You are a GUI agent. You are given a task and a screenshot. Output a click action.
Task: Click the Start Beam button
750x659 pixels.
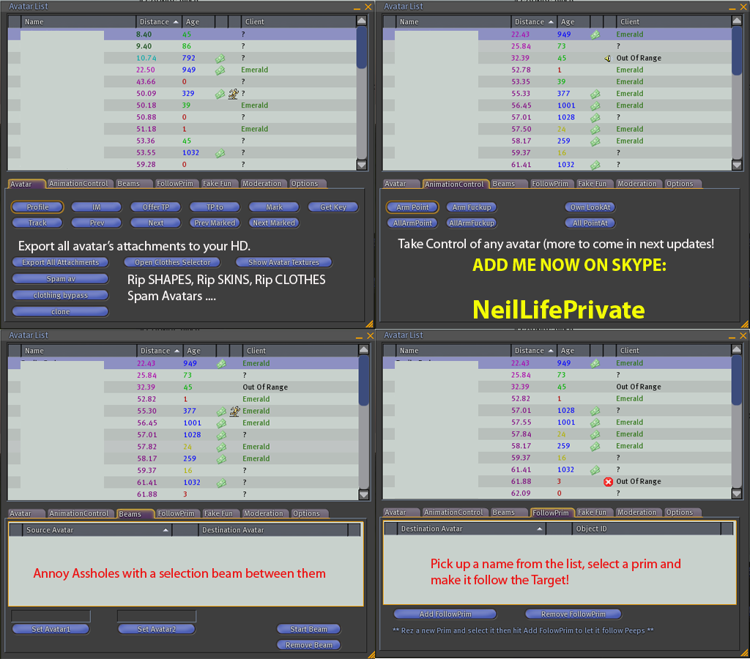308,629
